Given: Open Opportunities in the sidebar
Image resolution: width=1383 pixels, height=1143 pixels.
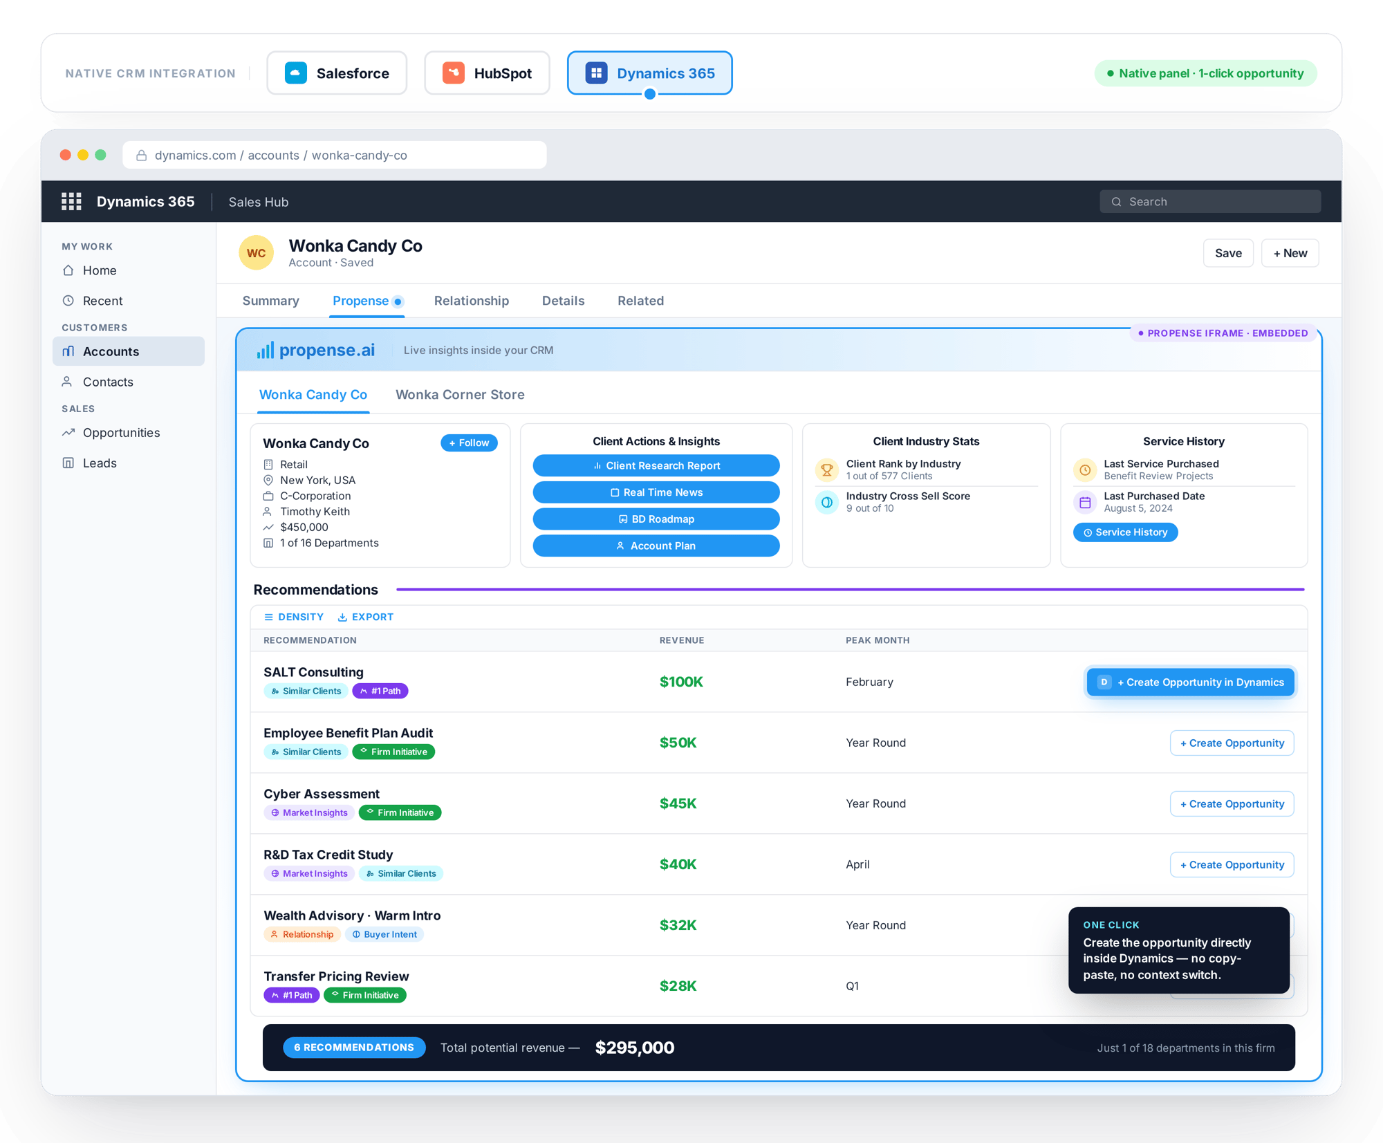Looking at the screenshot, I should (129, 433).
